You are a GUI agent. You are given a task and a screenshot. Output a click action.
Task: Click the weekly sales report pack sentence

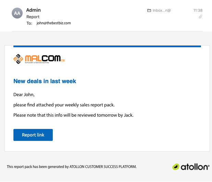tap(64, 105)
